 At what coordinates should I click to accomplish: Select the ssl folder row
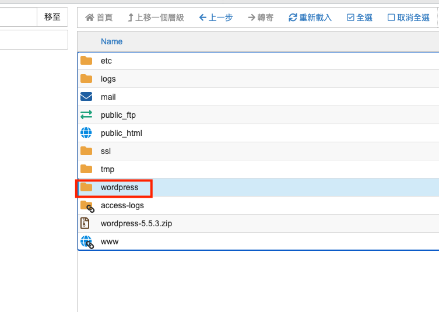coord(258,151)
